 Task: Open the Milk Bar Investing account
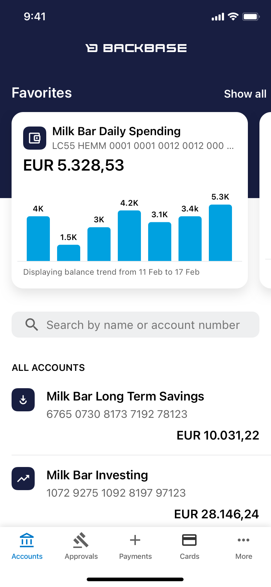(x=98, y=475)
